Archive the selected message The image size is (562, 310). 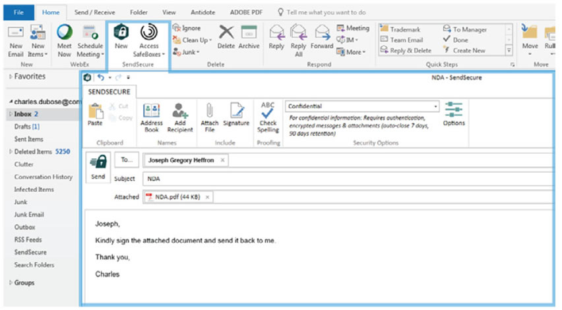point(249,37)
